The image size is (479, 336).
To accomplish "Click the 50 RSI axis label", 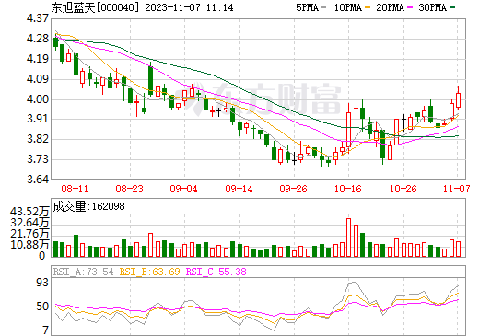I will coord(42,307).
